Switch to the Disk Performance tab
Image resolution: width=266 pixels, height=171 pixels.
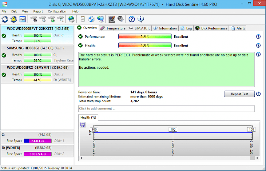point(211,28)
